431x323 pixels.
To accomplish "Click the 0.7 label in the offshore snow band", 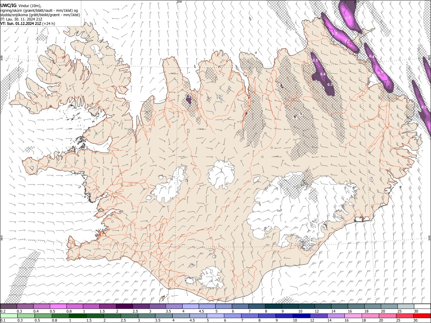I will tap(348, 18).
